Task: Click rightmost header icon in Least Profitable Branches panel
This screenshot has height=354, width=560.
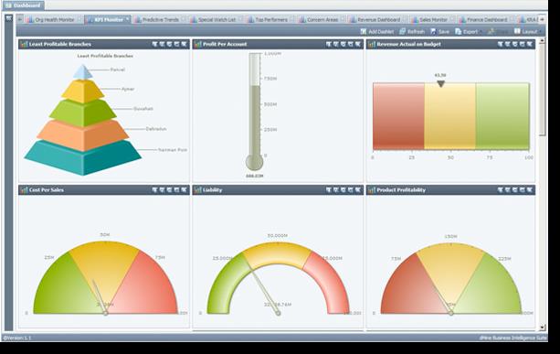Action: (184, 44)
